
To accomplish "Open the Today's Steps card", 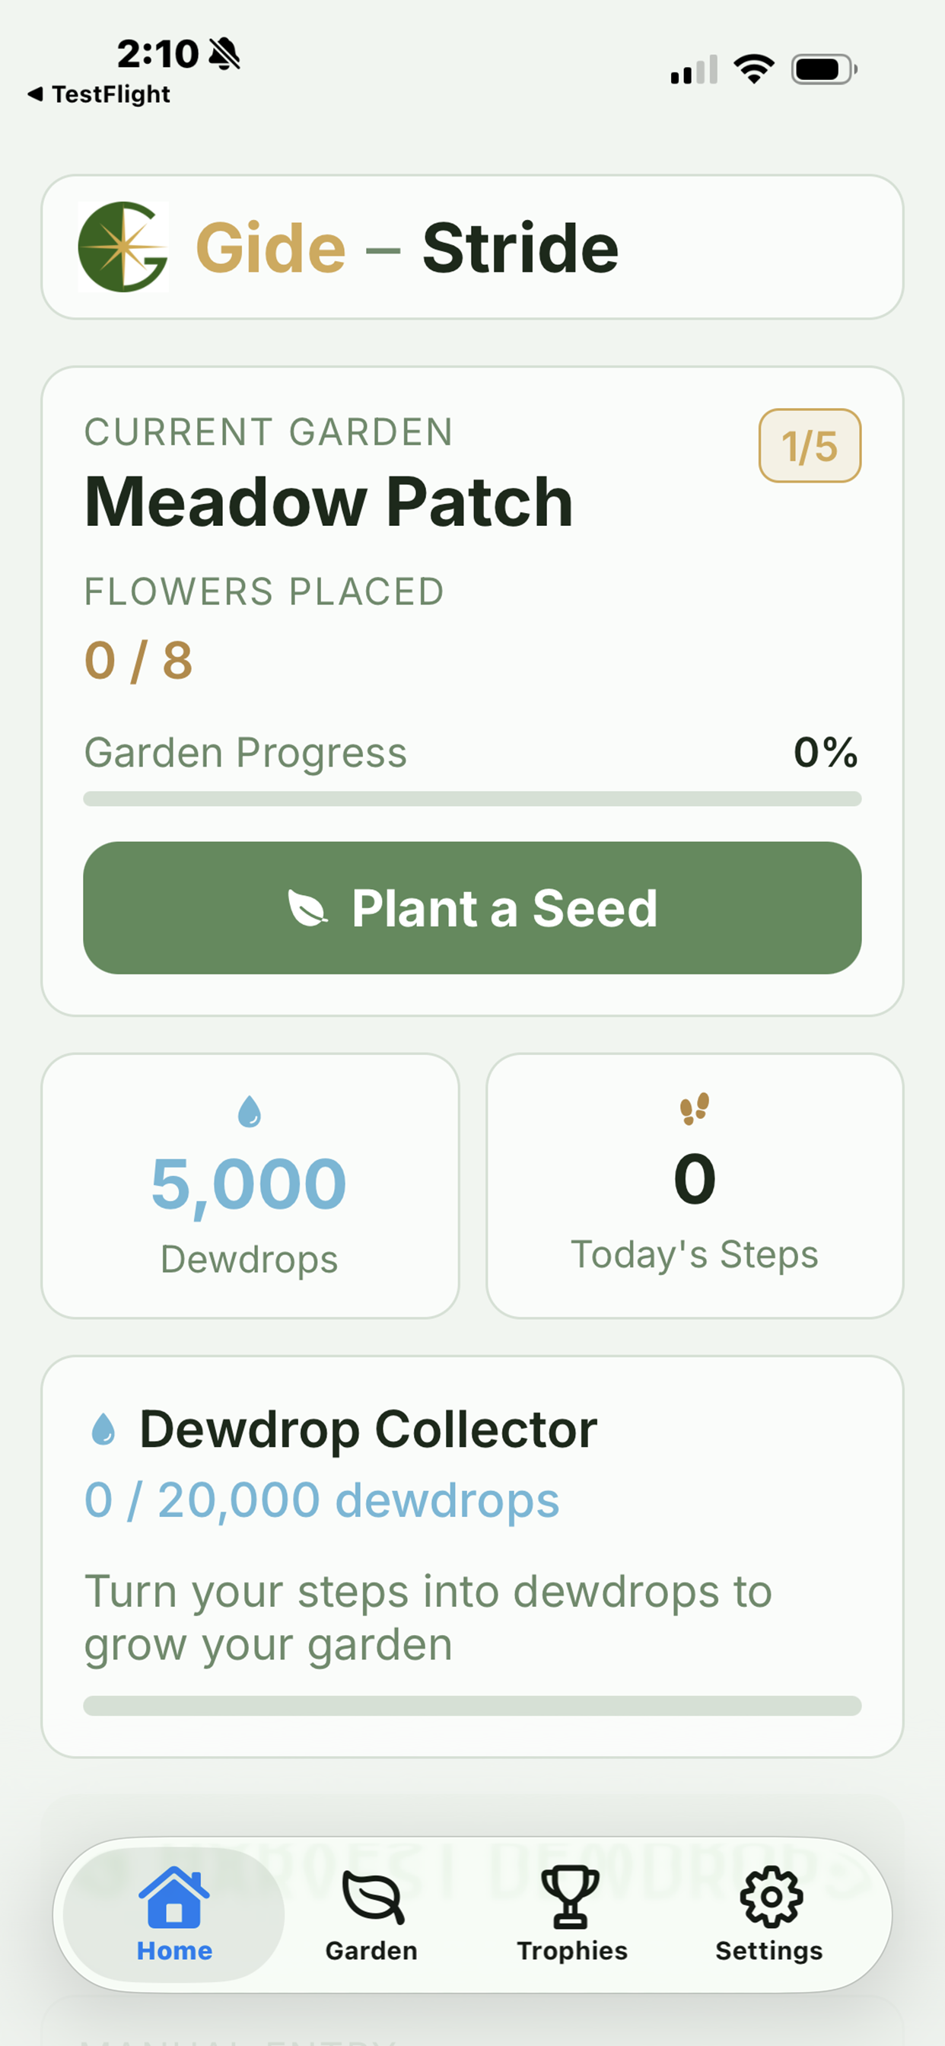I will (695, 1186).
